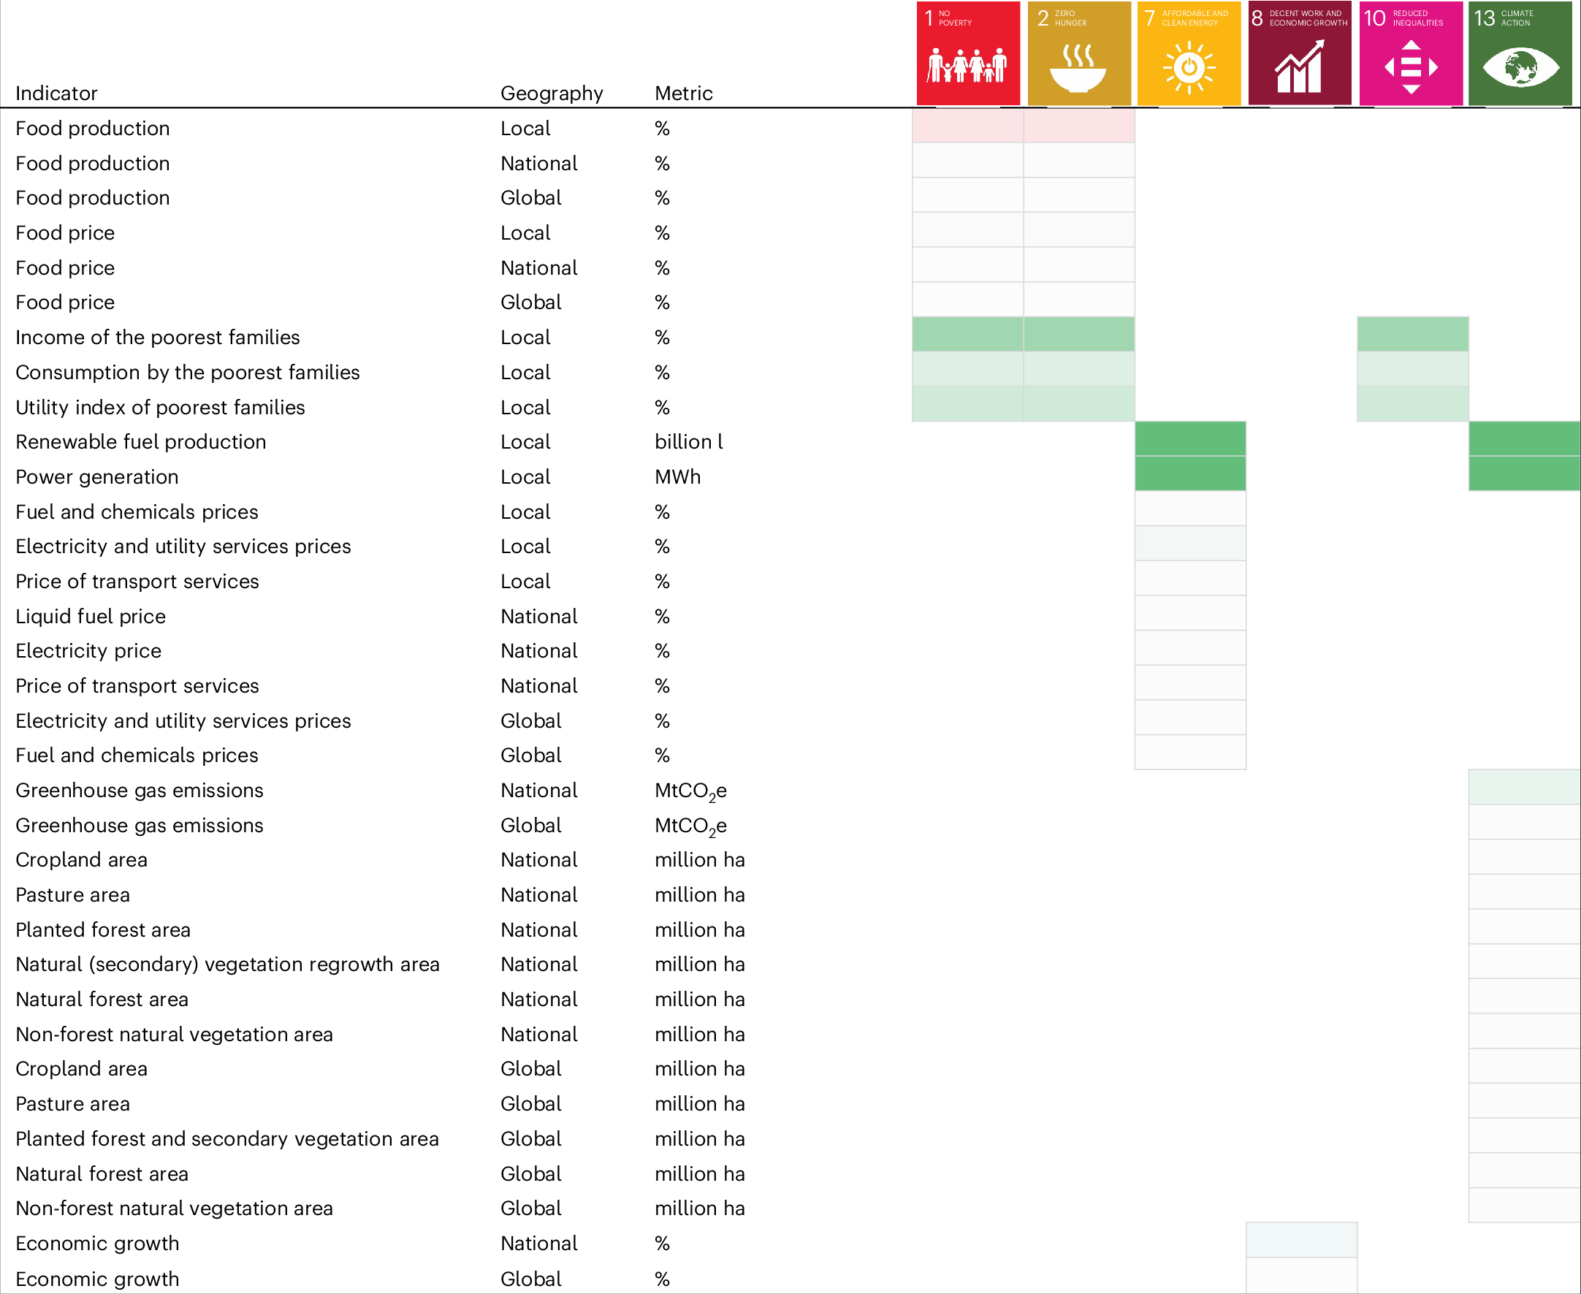This screenshot has height=1294, width=1581.
Task: Click green Renewable fuel production cell under Clean Energy
Action: (x=1189, y=439)
